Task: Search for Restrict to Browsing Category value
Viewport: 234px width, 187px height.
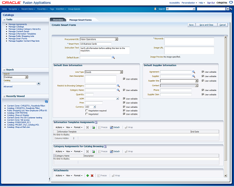Action: point(118,85)
